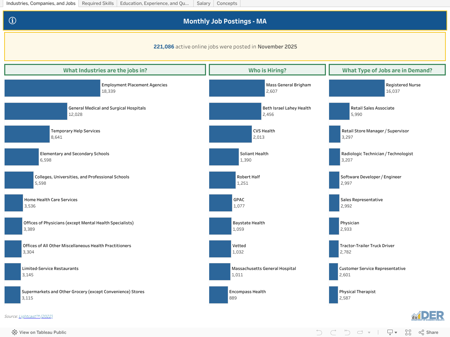This screenshot has height=337, width=450.
Task: Enter full screen with the Full Screen icon
Action: (x=408, y=332)
